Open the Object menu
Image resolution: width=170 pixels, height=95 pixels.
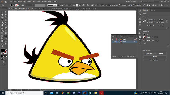click(x=19, y=2)
